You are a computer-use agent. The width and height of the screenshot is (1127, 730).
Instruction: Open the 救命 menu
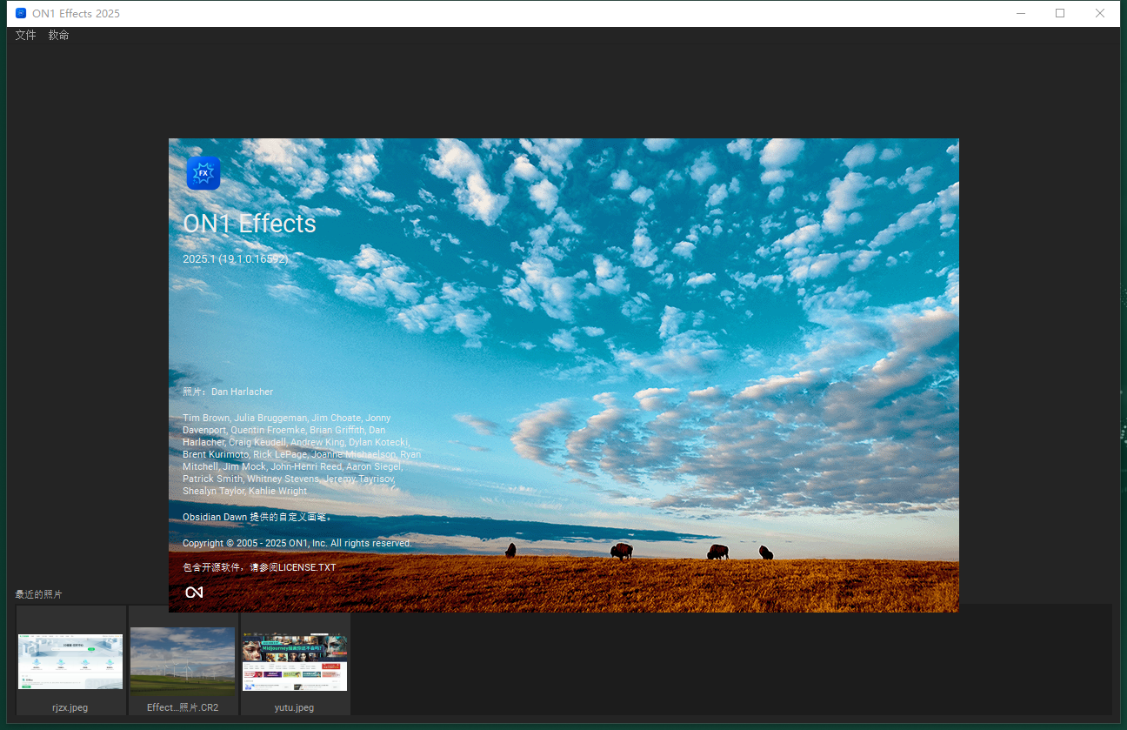[58, 36]
